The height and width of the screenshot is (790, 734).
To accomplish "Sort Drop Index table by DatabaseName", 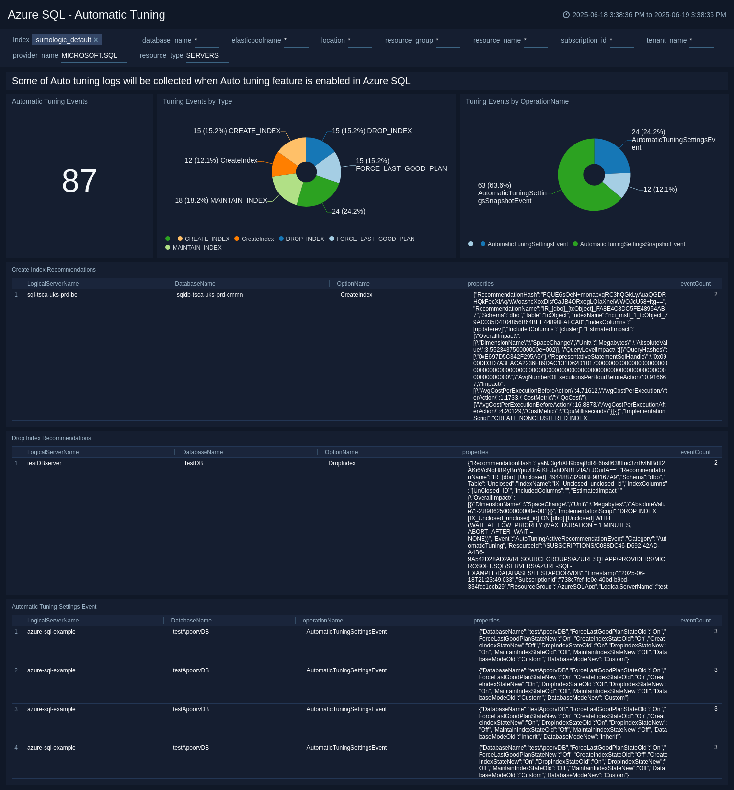I will coord(202,452).
